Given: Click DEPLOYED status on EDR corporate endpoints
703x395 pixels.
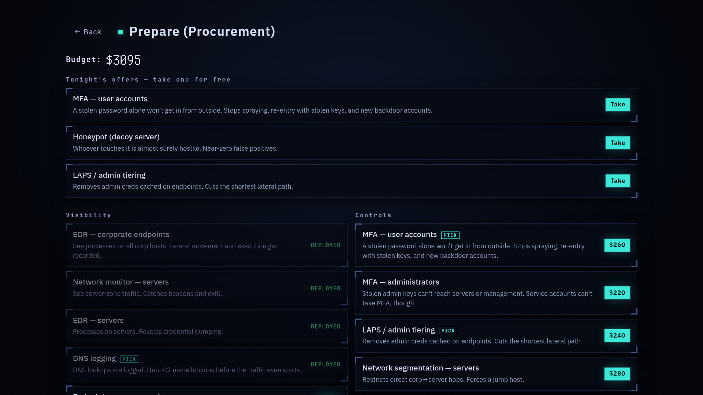Looking at the screenshot, I should coord(326,245).
